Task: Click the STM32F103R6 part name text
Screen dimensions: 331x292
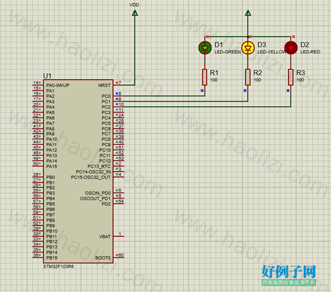Action: pyautogui.click(x=59, y=266)
